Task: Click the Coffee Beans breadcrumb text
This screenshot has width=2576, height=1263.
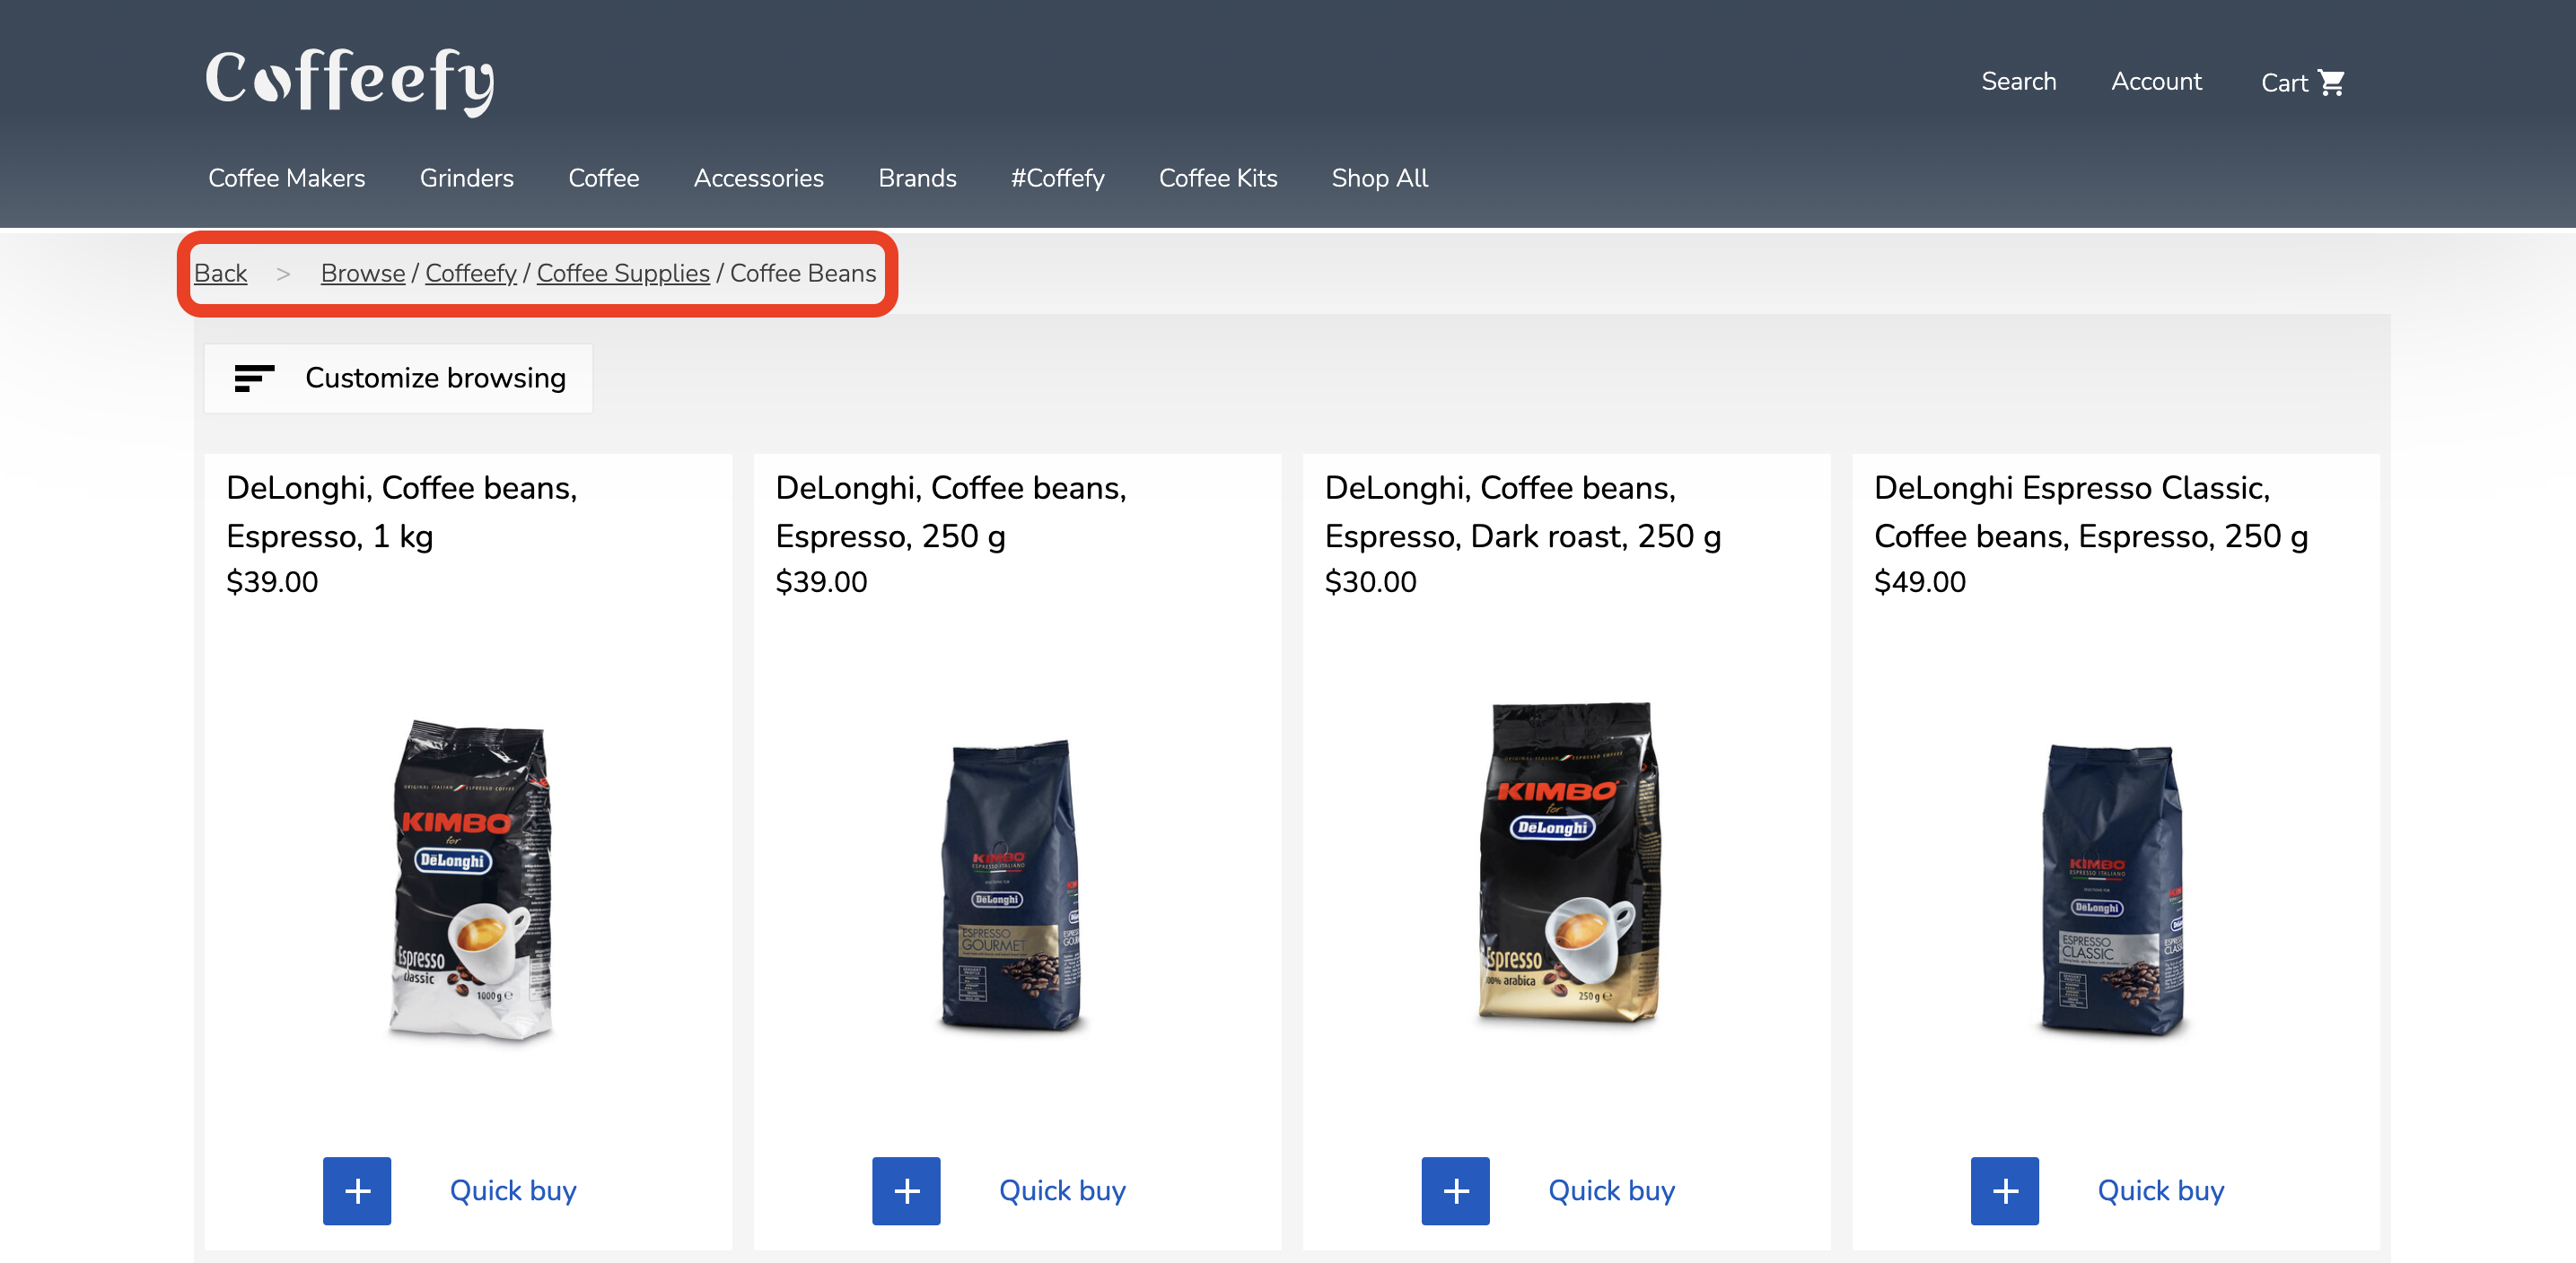Action: [x=802, y=274]
